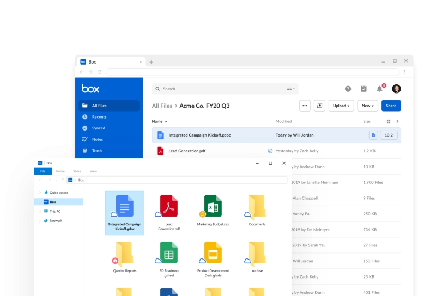The width and height of the screenshot is (436, 296).
Task: Click Explorer back arrow
Action: (41, 180)
